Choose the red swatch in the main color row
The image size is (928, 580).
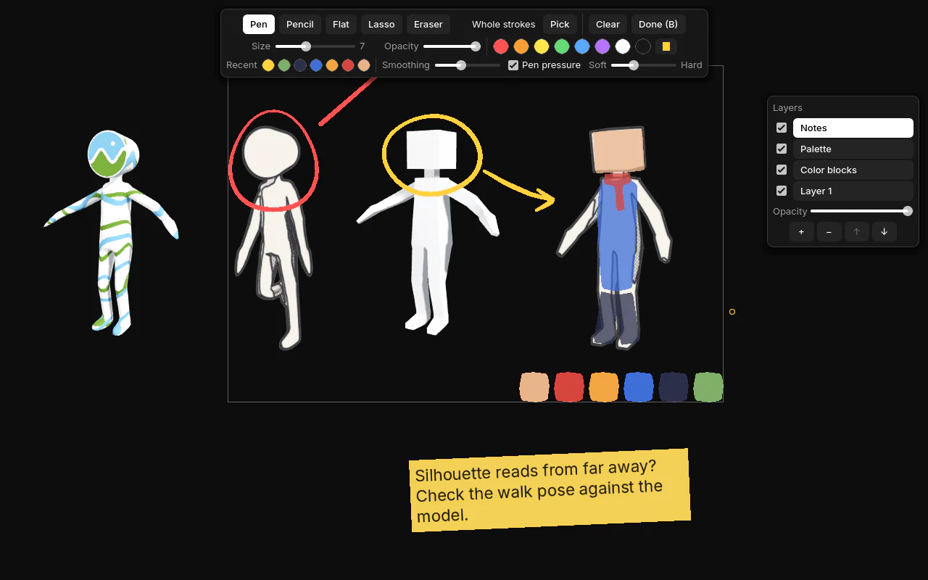[501, 46]
